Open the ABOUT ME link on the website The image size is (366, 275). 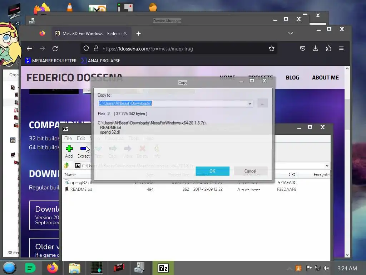[x=325, y=78]
